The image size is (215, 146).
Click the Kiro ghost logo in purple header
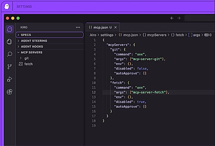[x=7, y=6]
